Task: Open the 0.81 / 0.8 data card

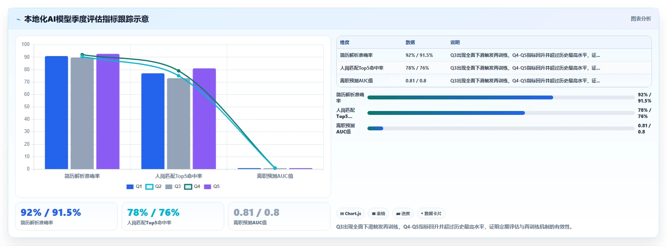Action: click(279, 216)
